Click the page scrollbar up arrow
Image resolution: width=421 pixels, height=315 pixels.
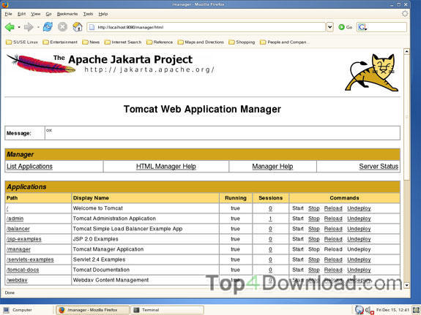(406, 51)
